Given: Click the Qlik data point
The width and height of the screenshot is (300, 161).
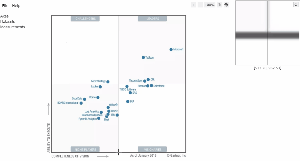Looking at the screenshot, I should (148, 79).
